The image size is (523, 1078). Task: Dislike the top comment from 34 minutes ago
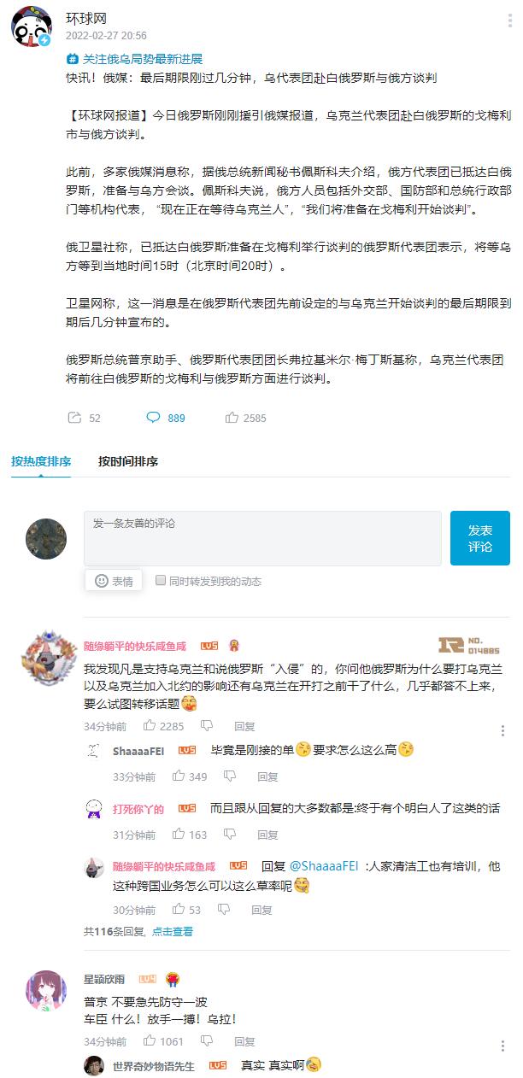(x=207, y=726)
